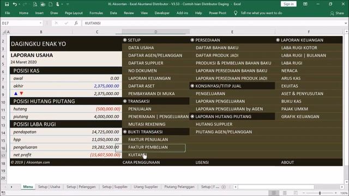Select the BUKTI TRANSAKSI radio bullet

(x=125, y=132)
